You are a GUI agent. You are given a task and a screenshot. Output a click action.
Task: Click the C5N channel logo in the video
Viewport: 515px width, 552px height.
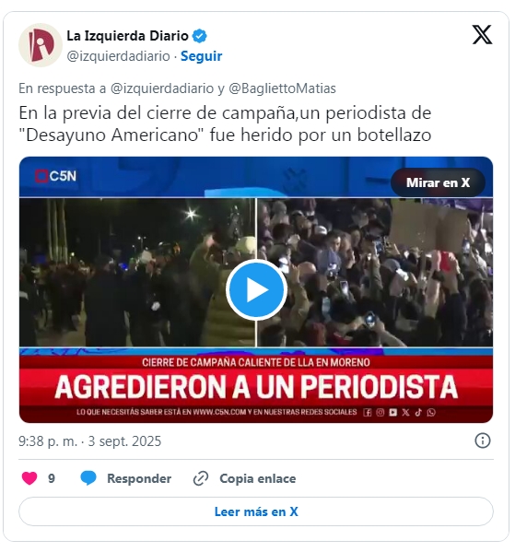(55, 176)
